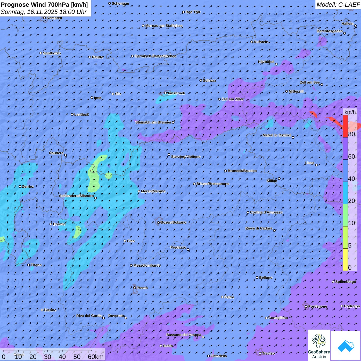Image resolution: width=361 pixels, height=361 pixels.
Task: Select the "Matrei in Osttirol" city label
Action: coord(277,135)
